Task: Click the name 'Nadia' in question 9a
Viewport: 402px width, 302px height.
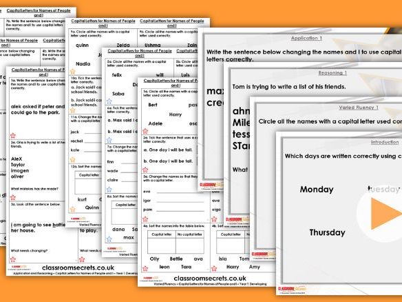Action: click(x=83, y=63)
